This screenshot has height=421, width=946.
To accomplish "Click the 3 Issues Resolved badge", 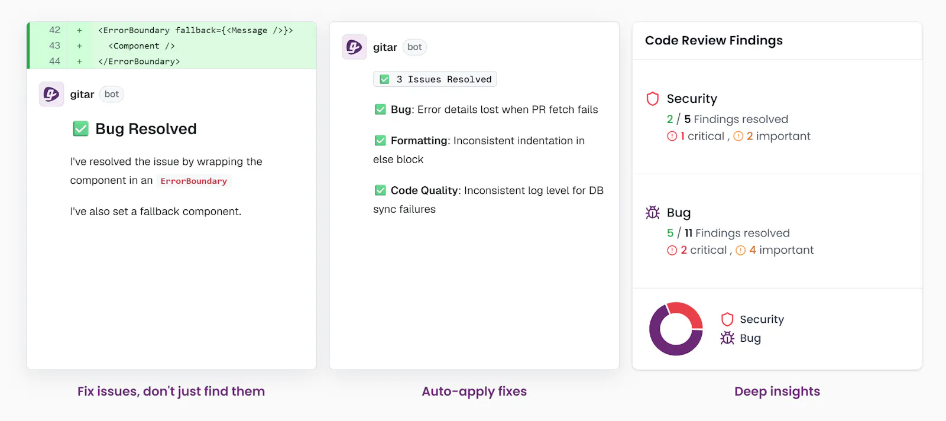I will (x=435, y=79).
